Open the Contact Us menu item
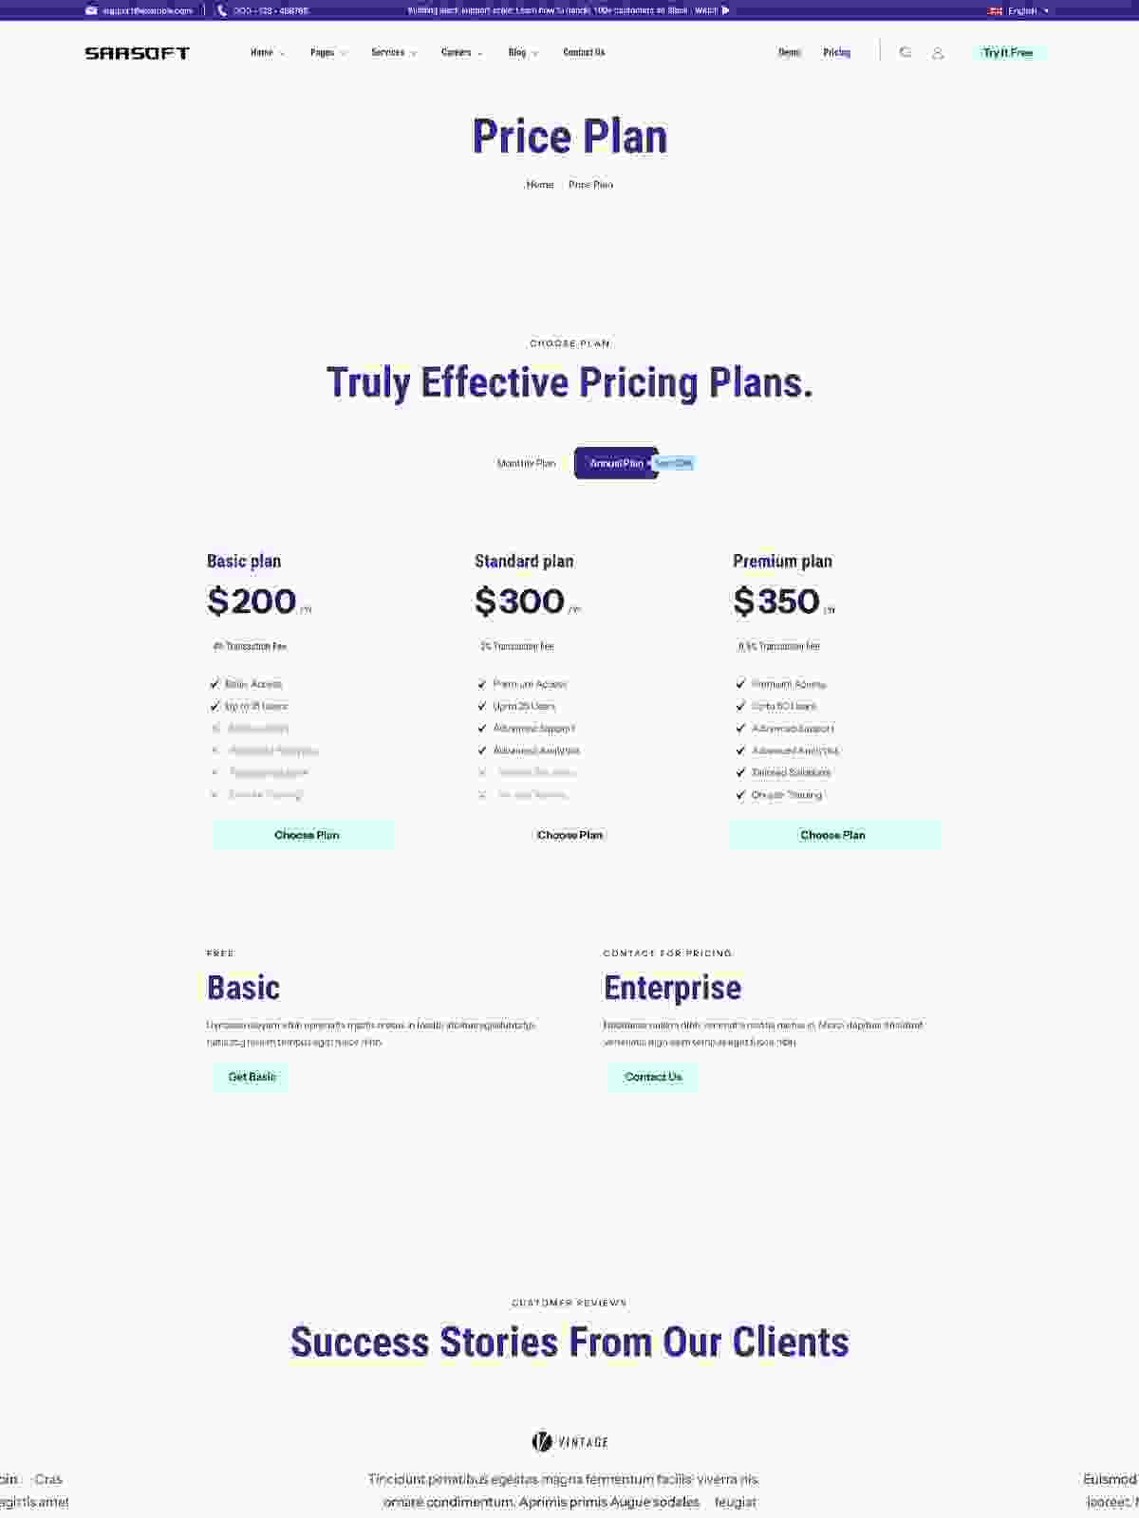This screenshot has width=1139, height=1518. [x=584, y=53]
